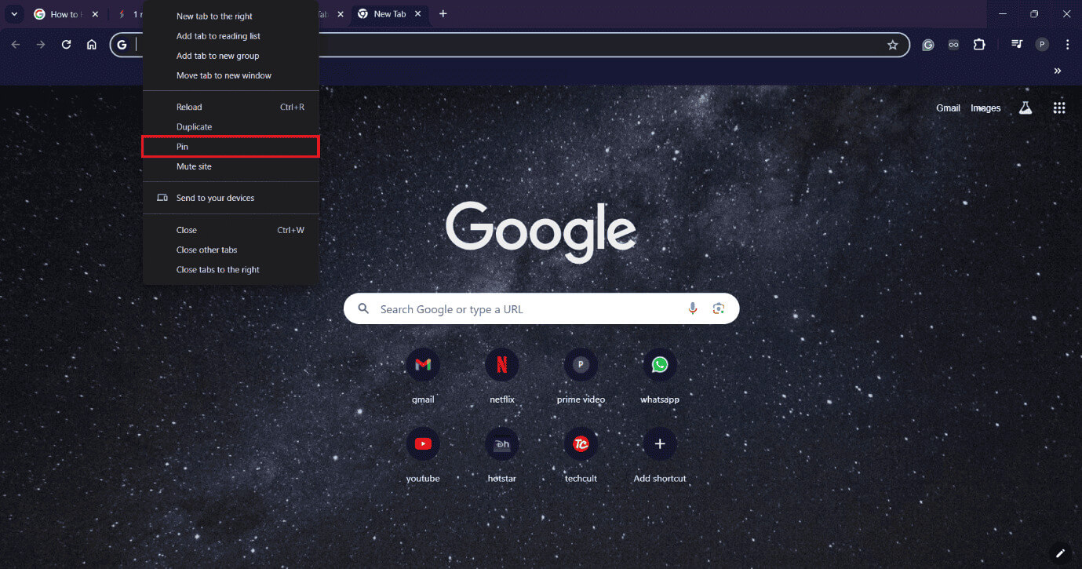The image size is (1082, 569).
Task: Go to the home page icon
Action: 92,45
